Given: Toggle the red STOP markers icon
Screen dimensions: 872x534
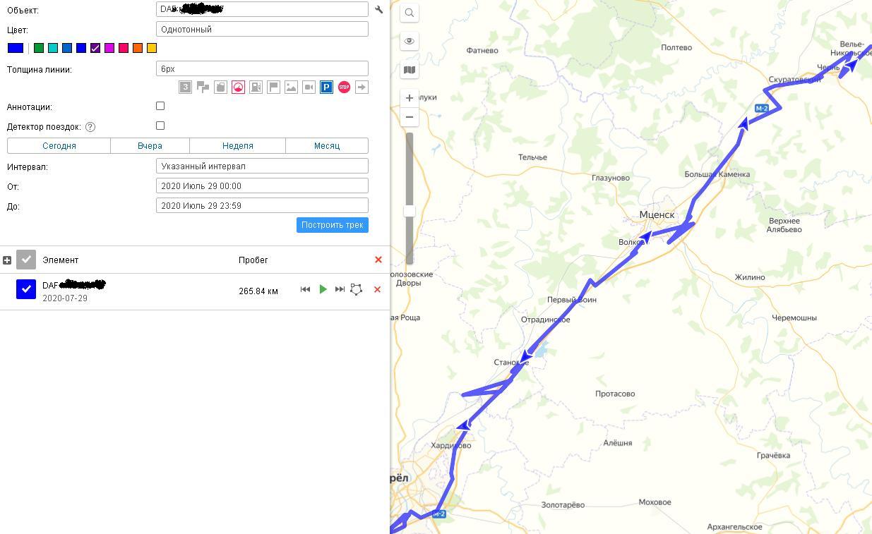Looking at the screenshot, I should pos(344,87).
